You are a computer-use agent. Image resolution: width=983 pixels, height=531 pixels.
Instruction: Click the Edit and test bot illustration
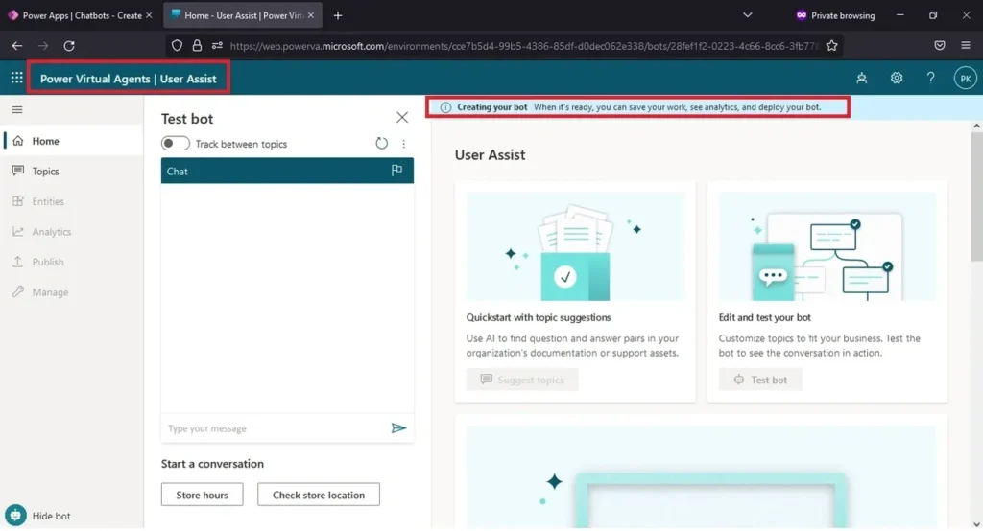(827, 246)
